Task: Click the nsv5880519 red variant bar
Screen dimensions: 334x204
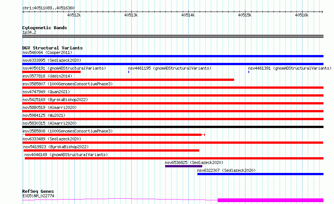Action: (x=173, y=111)
